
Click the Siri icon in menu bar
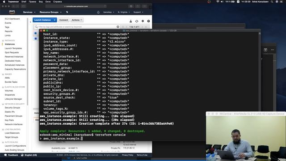click(x=277, y=2)
